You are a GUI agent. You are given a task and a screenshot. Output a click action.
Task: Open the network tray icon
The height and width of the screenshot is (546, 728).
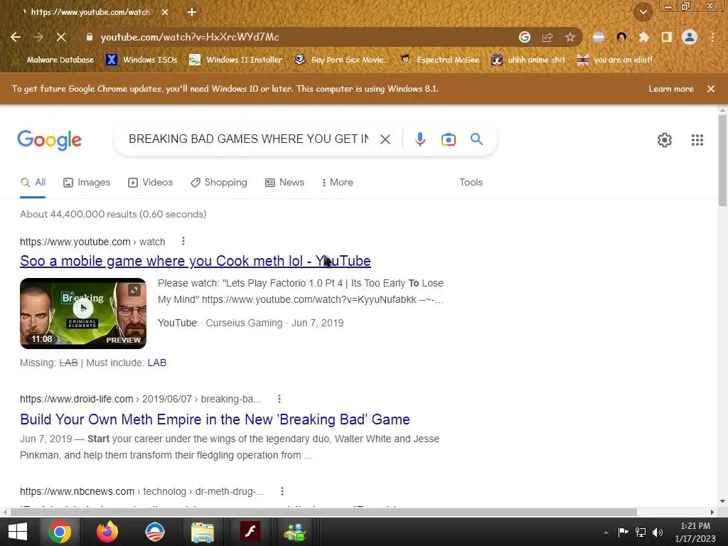(641, 532)
